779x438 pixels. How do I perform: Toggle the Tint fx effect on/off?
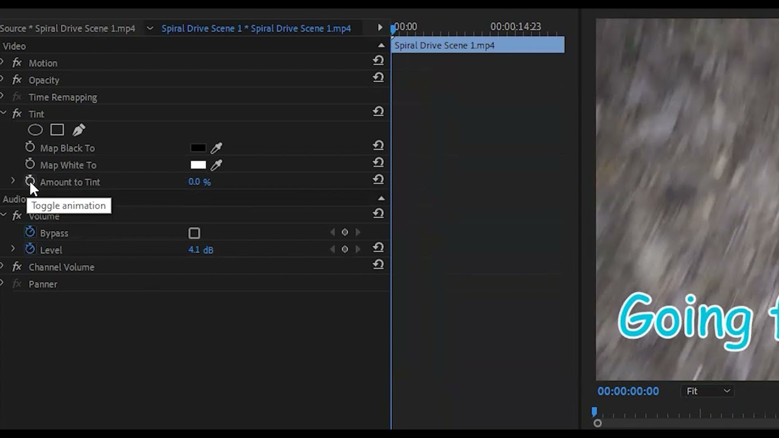pyautogui.click(x=17, y=114)
